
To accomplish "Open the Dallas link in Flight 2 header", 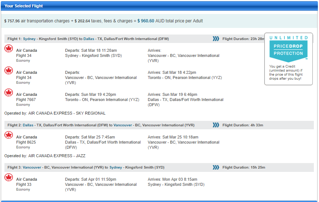I will pyautogui.click(x=28, y=125).
